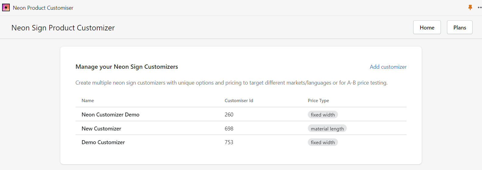Click the fixed width badge for Neon Customizer Demo
The height and width of the screenshot is (170, 482).
click(322, 115)
